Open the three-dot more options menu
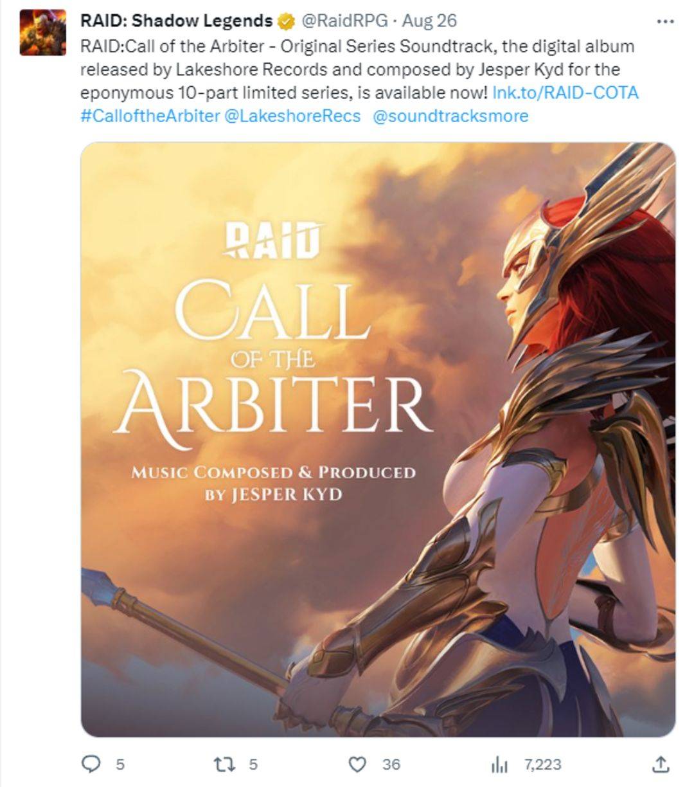Viewport: 694px width, 787px height. click(665, 21)
